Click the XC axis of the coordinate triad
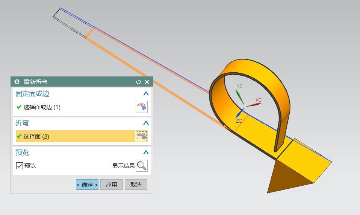The image size is (360, 215). [254, 105]
